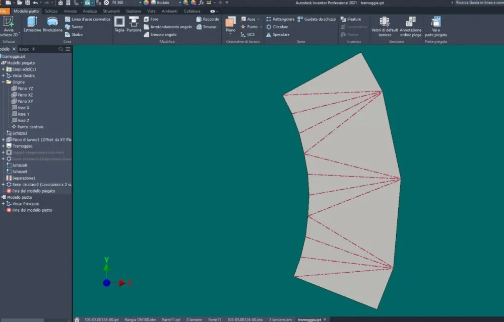Select Separazione1 feature in browser
Viewport: 504px width, 322px height.
coord(21,178)
